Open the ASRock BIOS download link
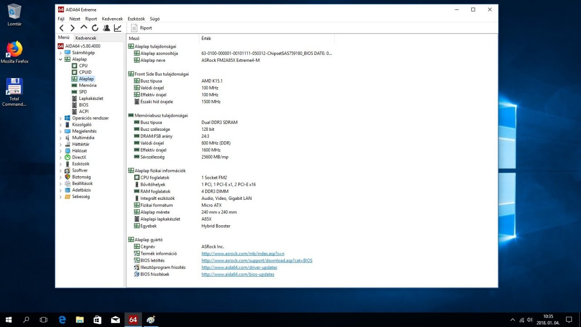Viewport: 581px width, 327px height. [257, 261]
